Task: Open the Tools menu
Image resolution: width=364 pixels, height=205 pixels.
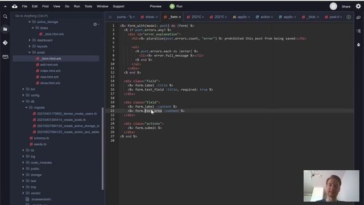Action: click(x=88, y=6)
